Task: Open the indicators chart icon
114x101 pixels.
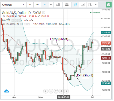Action: [x=58, y=5]
